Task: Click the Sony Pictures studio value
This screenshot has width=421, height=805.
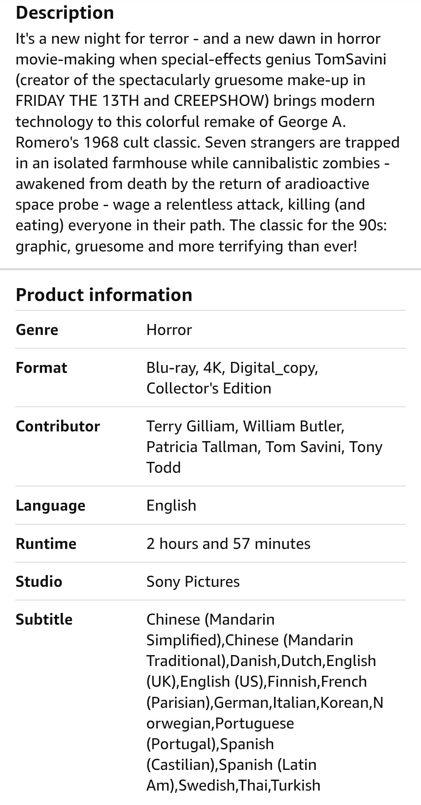Action: tap(193, 582)
